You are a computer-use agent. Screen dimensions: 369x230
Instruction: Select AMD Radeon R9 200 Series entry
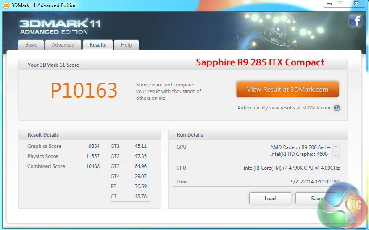pyautogui.click(x=300, y=147)
